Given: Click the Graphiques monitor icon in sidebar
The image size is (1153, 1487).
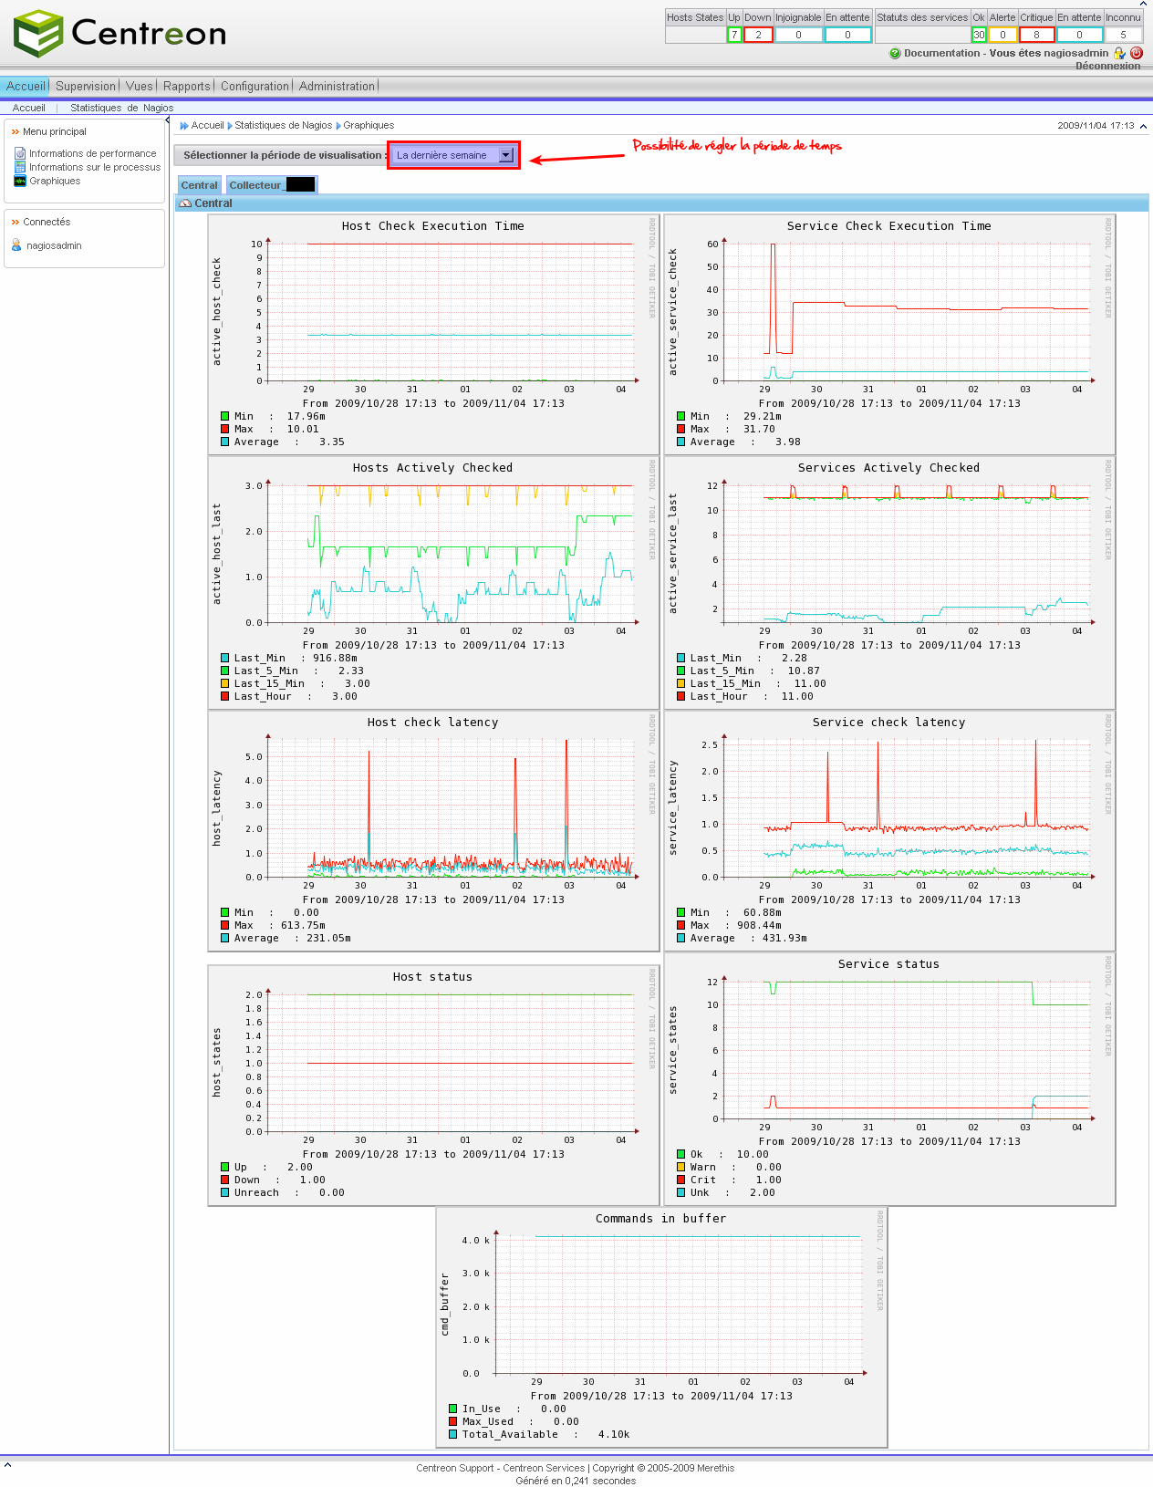Looking at the screenshot, I should click(20, 181).
